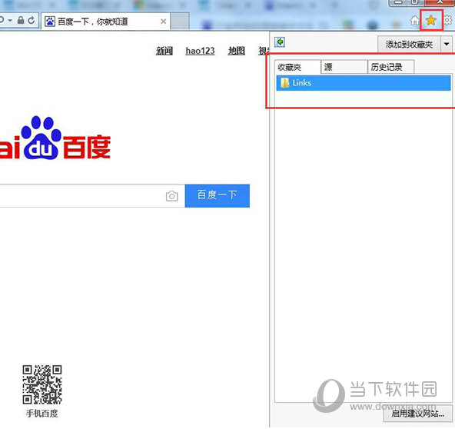Switch to the 收藏夹 tab
The height and width of the screenshot is (429, 455).
[x=297, y=67]
